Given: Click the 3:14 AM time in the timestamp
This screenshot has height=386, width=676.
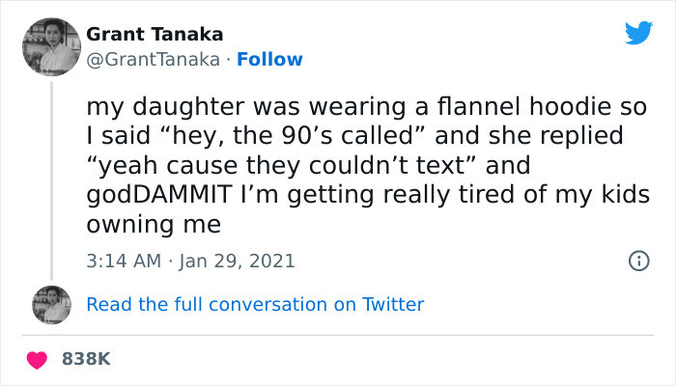Looking at the screenshot, I should click(121, 261).
